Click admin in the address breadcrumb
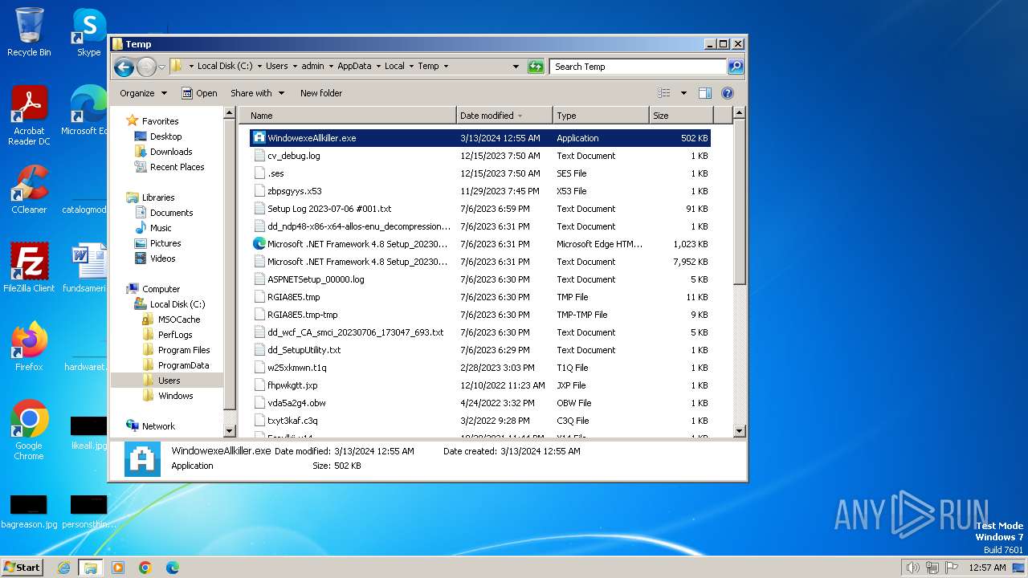The height and width of the screenshot is (578, 1028). click(312, 67)
